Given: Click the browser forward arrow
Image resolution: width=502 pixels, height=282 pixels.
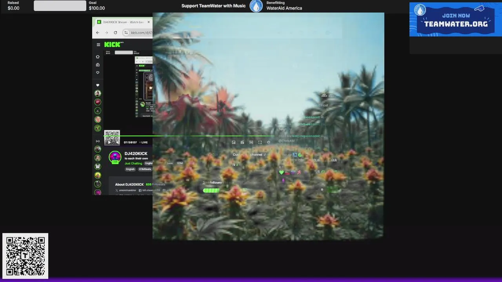Looking at the screenshot, I should coord(106,33).
